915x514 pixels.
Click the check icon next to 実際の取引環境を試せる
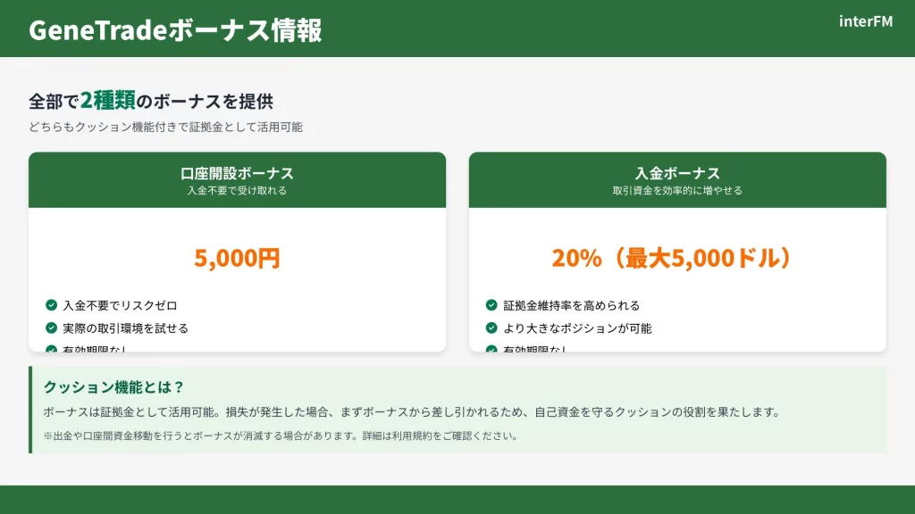pyautogui.click(x=52, y=327)
